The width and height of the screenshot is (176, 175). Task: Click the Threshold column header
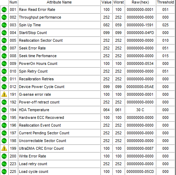click(x=165, y=2)
